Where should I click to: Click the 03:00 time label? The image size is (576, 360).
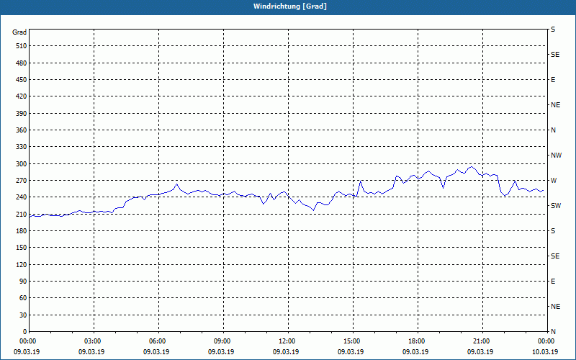94,341
